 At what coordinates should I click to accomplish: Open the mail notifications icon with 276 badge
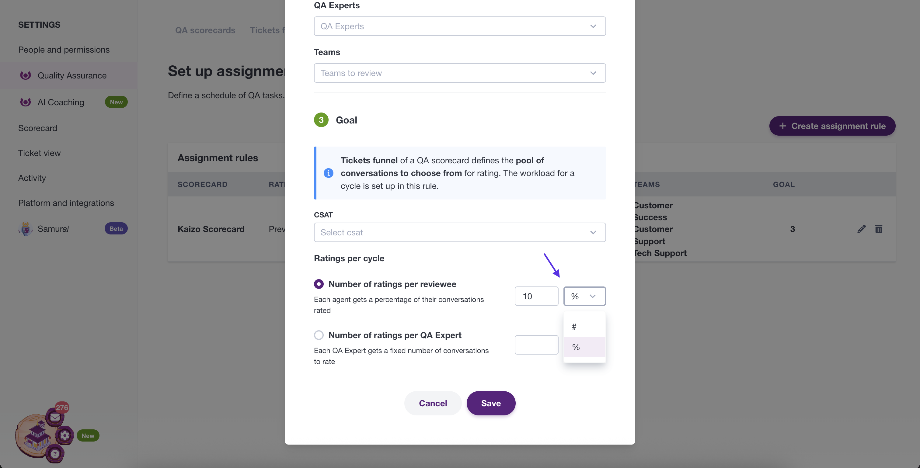55,417
